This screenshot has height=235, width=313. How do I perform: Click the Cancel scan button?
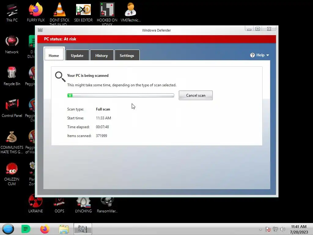(x=196, y=95)
